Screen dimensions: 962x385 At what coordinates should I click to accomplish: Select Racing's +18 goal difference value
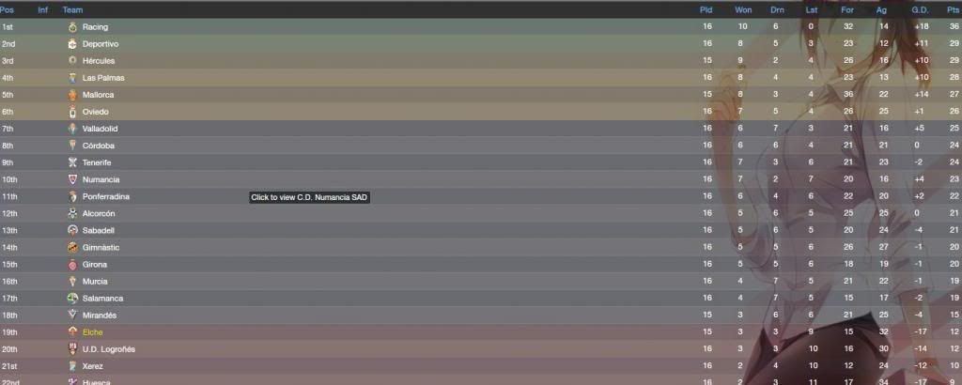coord(922,27)
